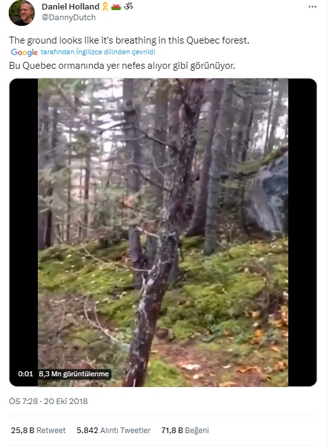Image resolution: width=328 pixels, height=447 pixels.
Task: Play the breathing forest video
Action: point(163,232)
